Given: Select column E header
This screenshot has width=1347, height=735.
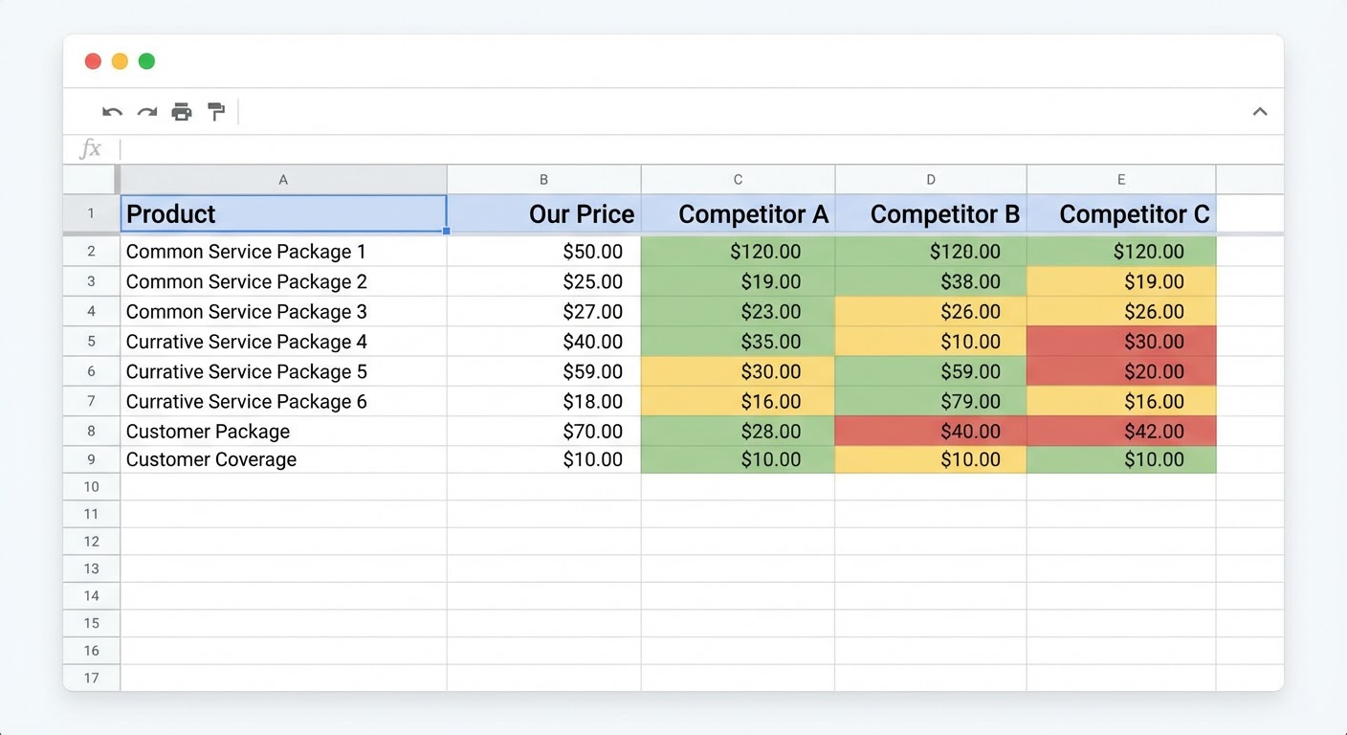Looking at the screenshot, I should (x=1121, y=179).
